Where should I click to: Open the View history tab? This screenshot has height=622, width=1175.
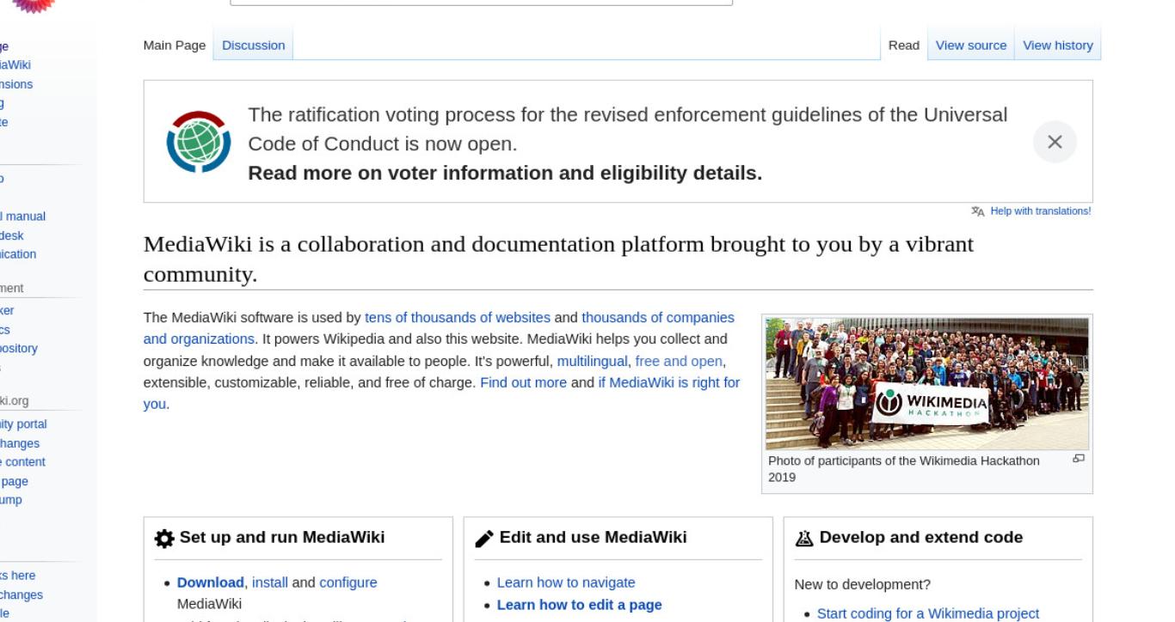[1058, 46]
